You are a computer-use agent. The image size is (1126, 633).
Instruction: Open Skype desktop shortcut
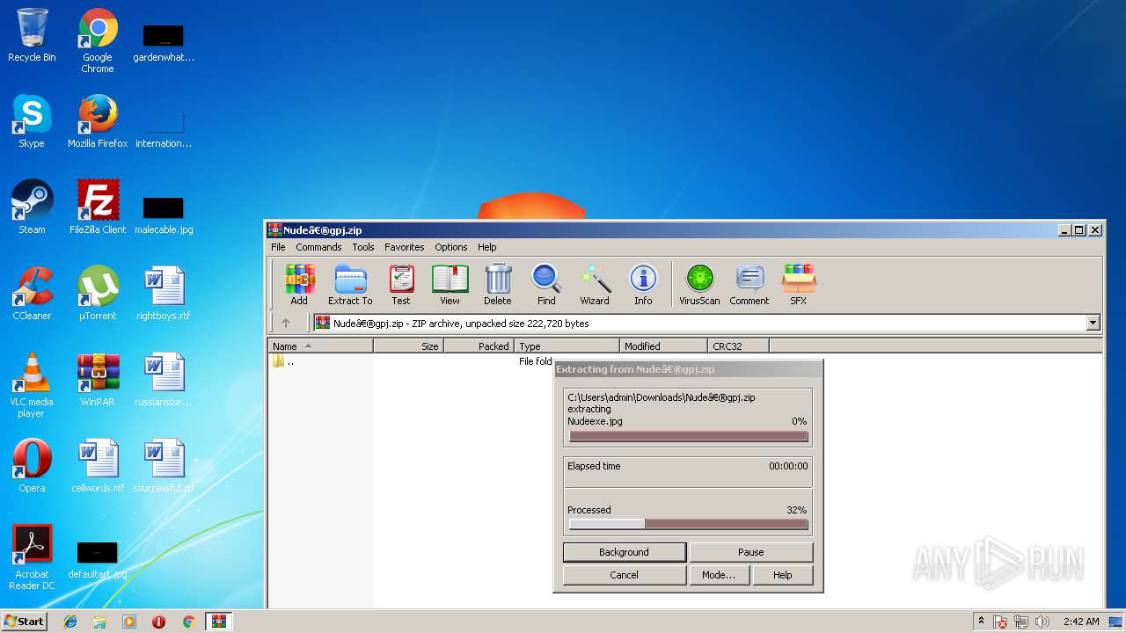(x=32, y=121)
